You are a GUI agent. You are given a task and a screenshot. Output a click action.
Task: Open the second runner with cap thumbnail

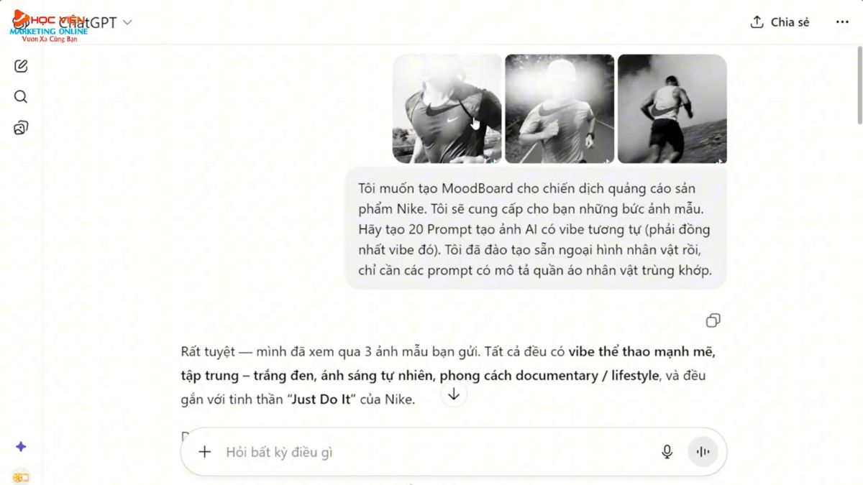(x=560, y=109)
